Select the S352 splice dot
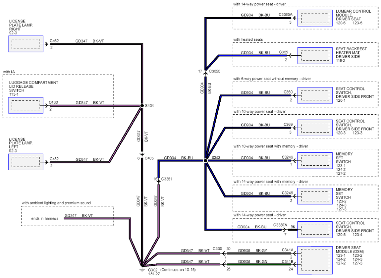381x278 pixels. [x=205, y=161]
